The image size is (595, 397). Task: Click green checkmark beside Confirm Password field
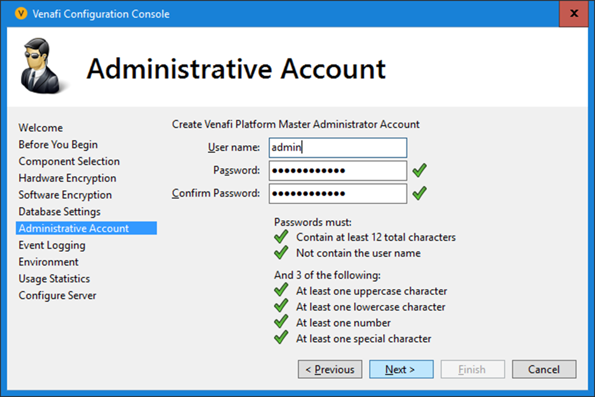click(419, 193)
